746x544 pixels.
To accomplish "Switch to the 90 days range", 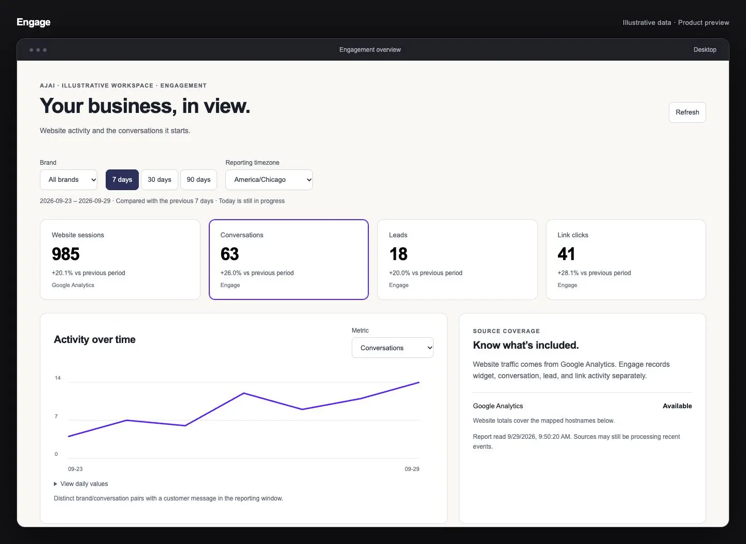I will coord(198,180).
